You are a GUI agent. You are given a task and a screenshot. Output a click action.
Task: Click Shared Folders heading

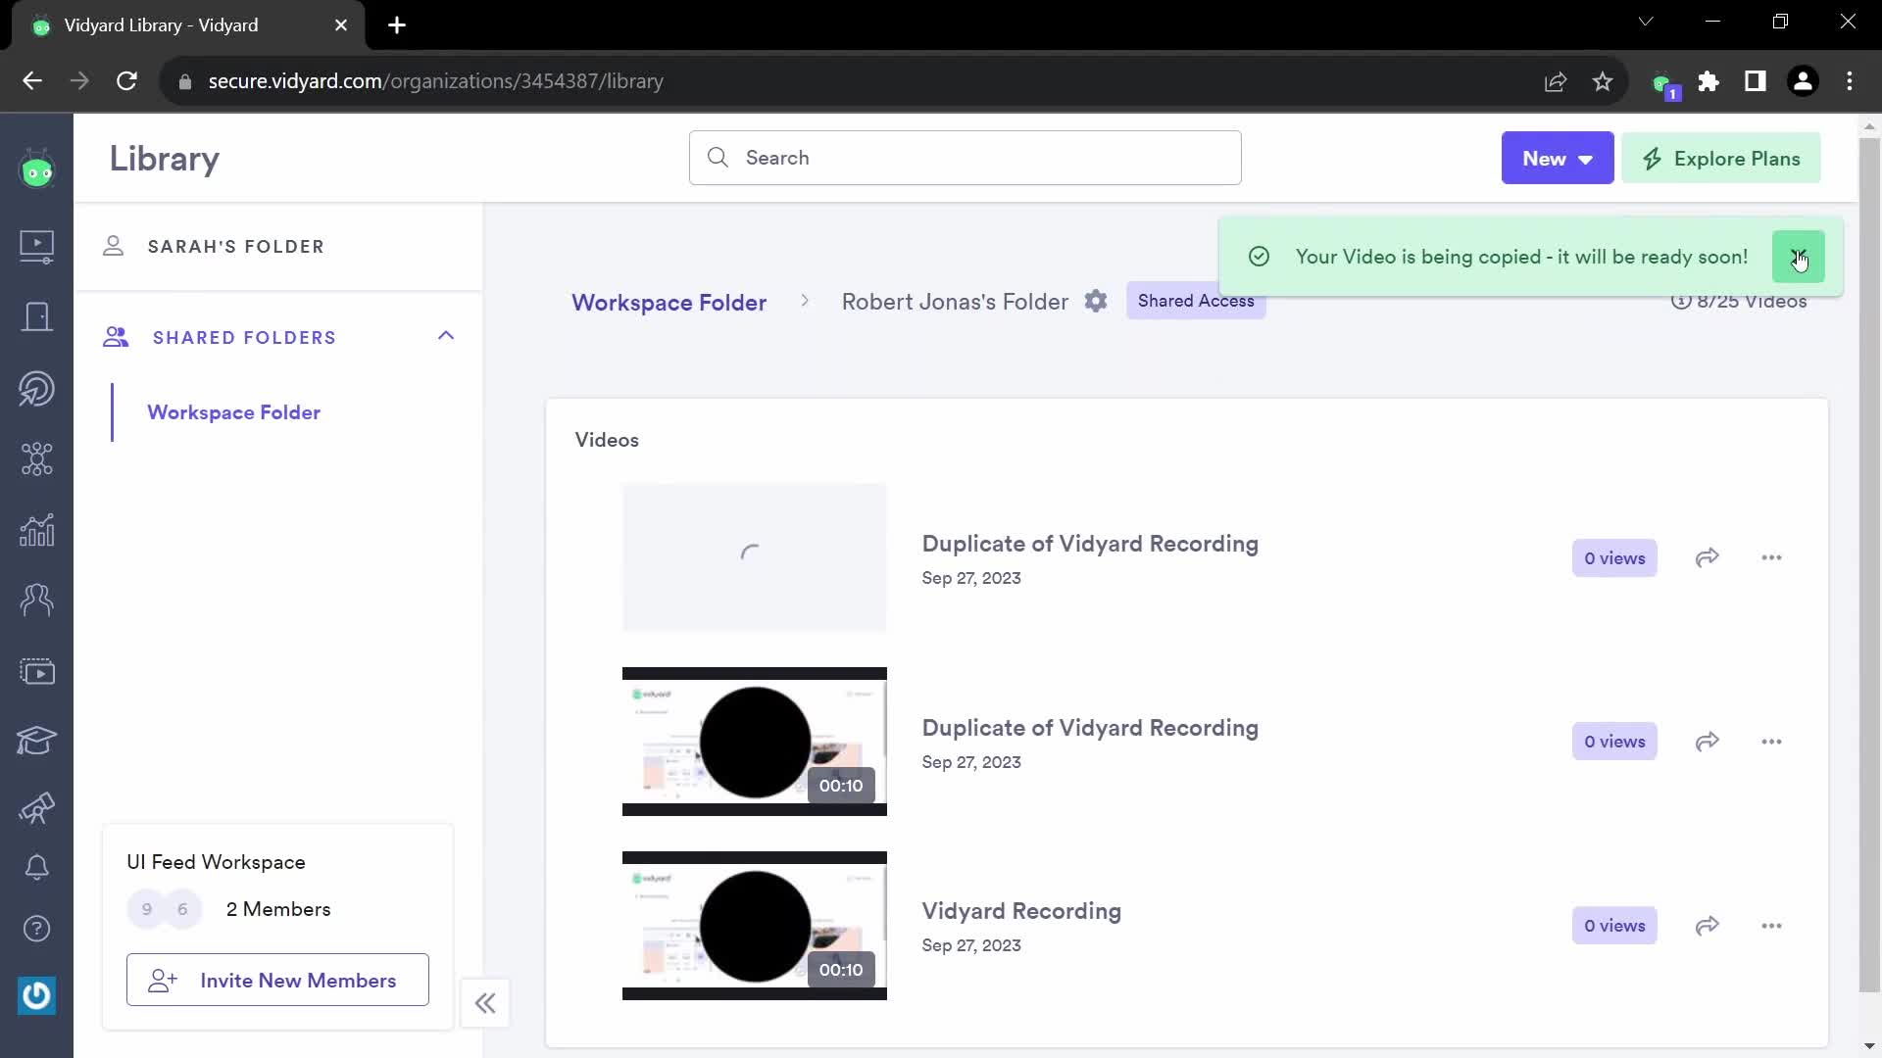point(244,337)
